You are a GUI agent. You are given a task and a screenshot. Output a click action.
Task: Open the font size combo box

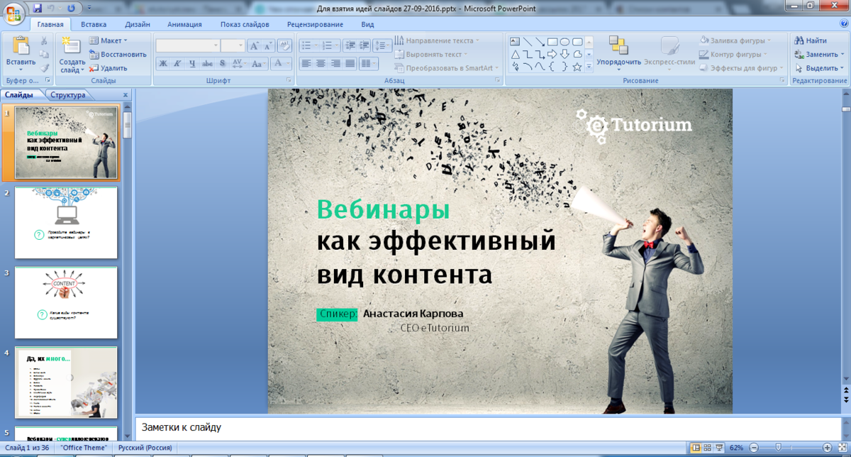tap(233, 45)
